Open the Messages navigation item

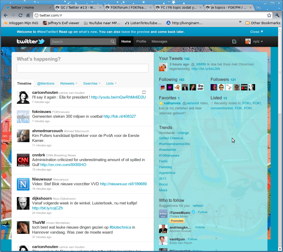159,42
